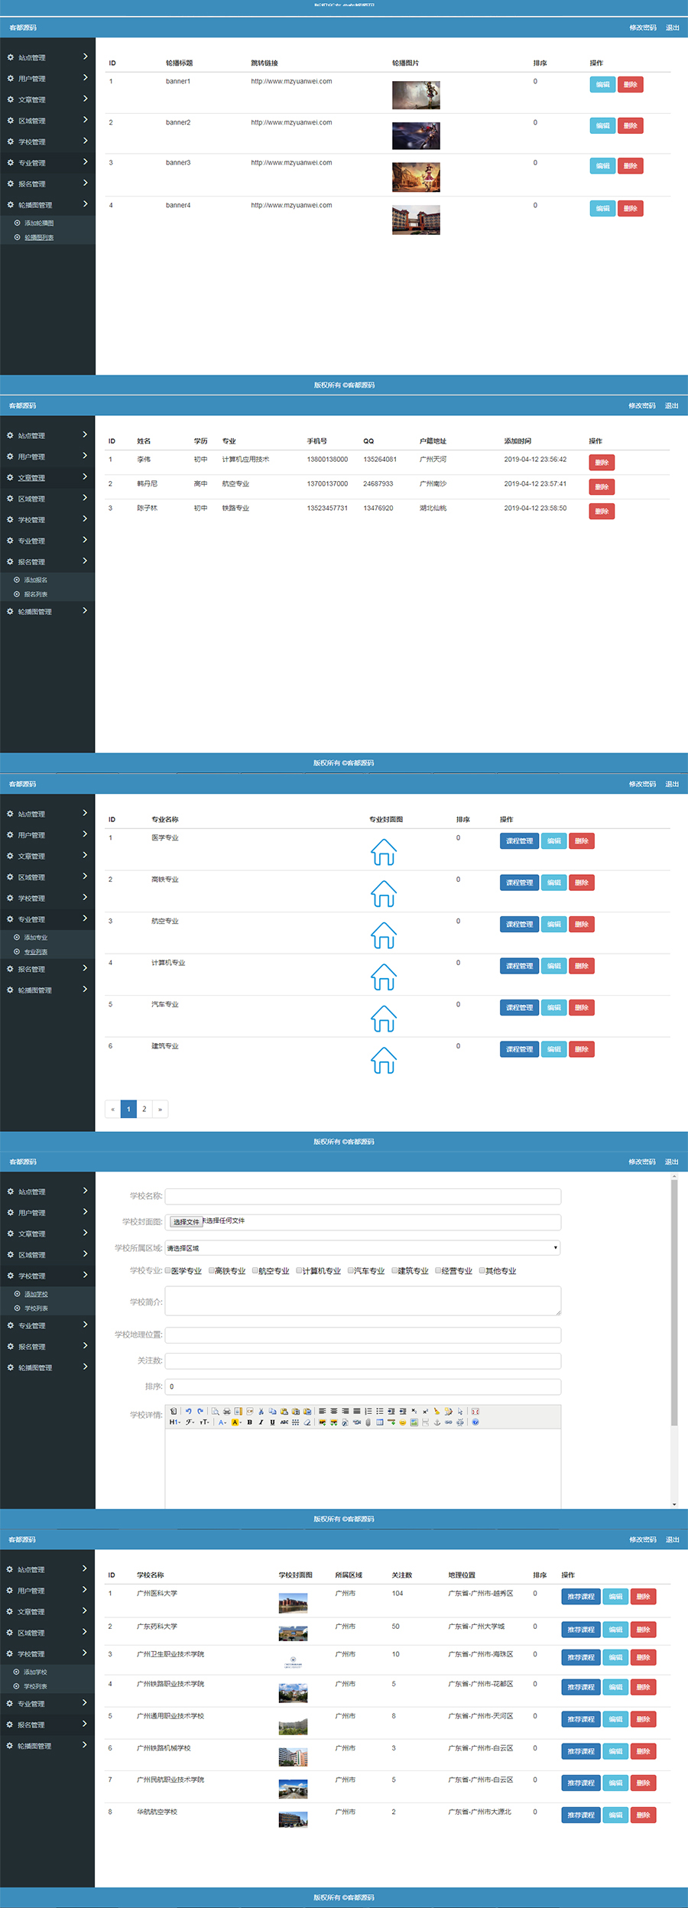The height and width of the screenshot is (1908, 688).
Task: Click the print icon in the editor toolbar
Action: [x=227, y=1411]
